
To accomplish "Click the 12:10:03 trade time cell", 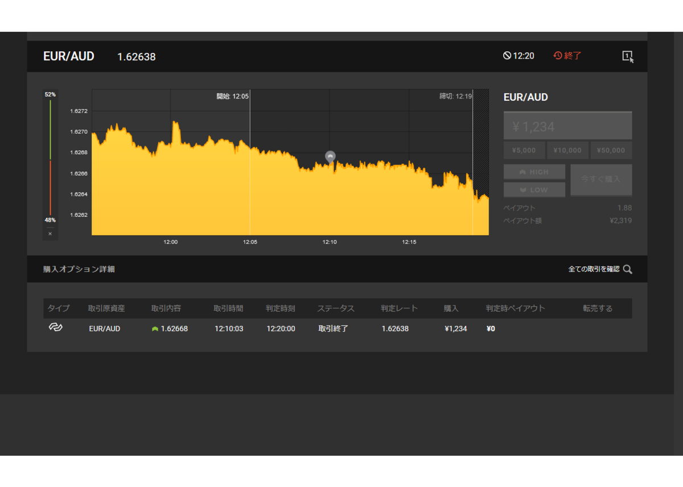I will click(x=229, y=329).
